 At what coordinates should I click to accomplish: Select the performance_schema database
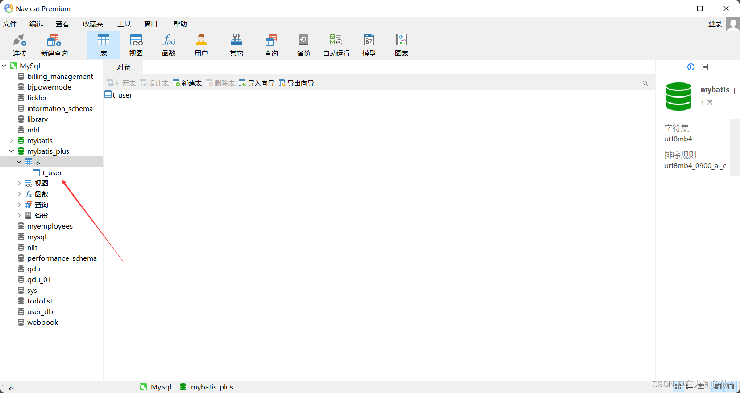point(62,258)
